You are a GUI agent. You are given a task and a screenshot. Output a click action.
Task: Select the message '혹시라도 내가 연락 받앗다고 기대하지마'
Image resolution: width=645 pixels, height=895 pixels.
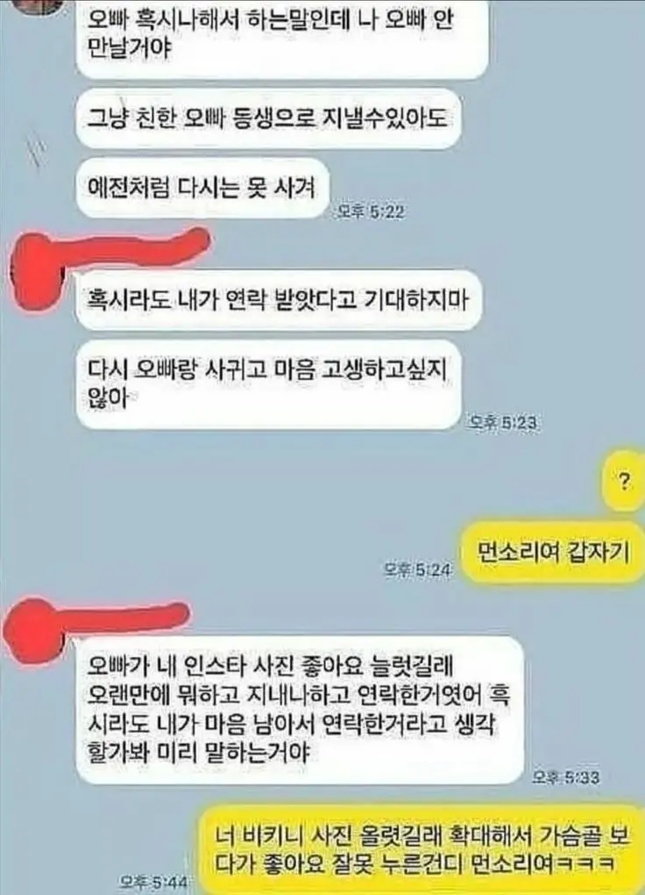coord(279,300)
